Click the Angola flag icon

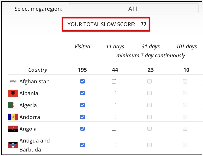13,129
